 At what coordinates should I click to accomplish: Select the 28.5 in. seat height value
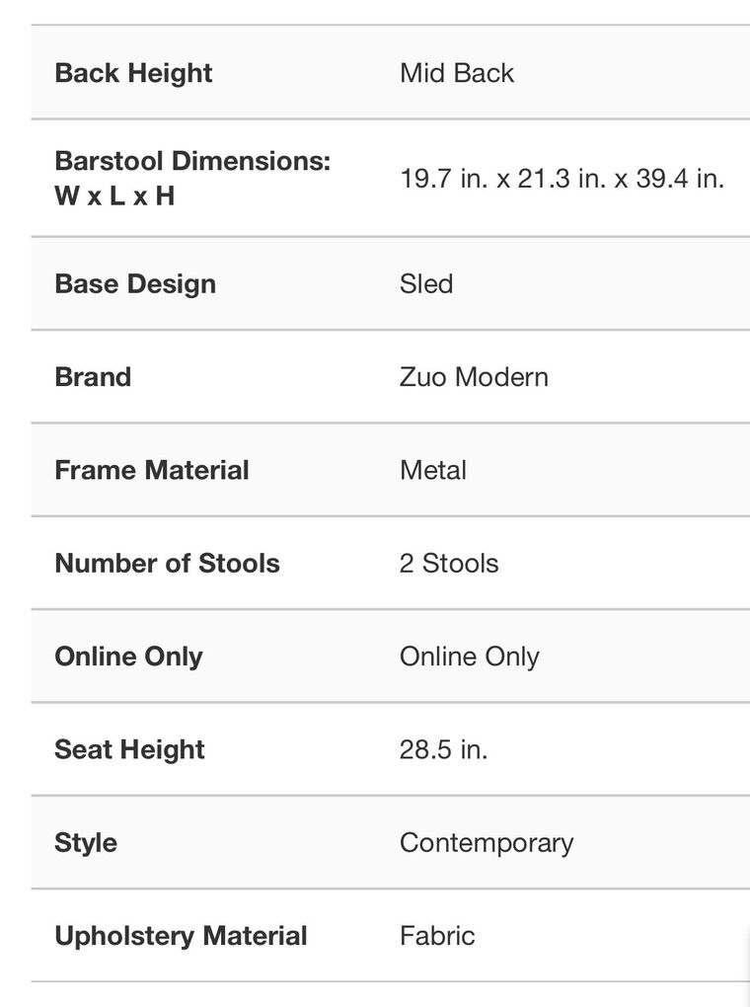(444, 749)
